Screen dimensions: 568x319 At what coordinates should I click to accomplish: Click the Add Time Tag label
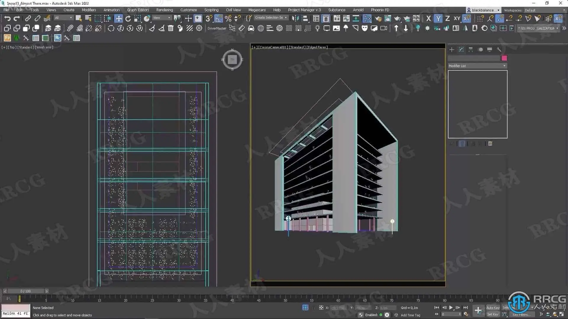click(410, 315)
